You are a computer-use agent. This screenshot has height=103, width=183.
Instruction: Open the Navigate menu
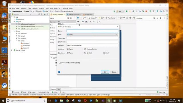(x=23, y=8)
